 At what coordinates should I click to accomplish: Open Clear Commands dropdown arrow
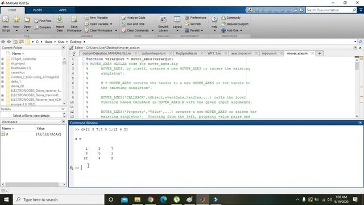pos(152,30)
